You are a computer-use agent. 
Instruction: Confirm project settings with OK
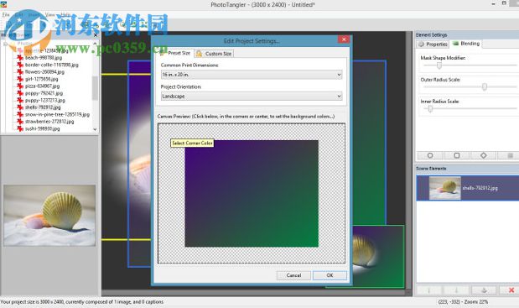[x=330, y=275]
